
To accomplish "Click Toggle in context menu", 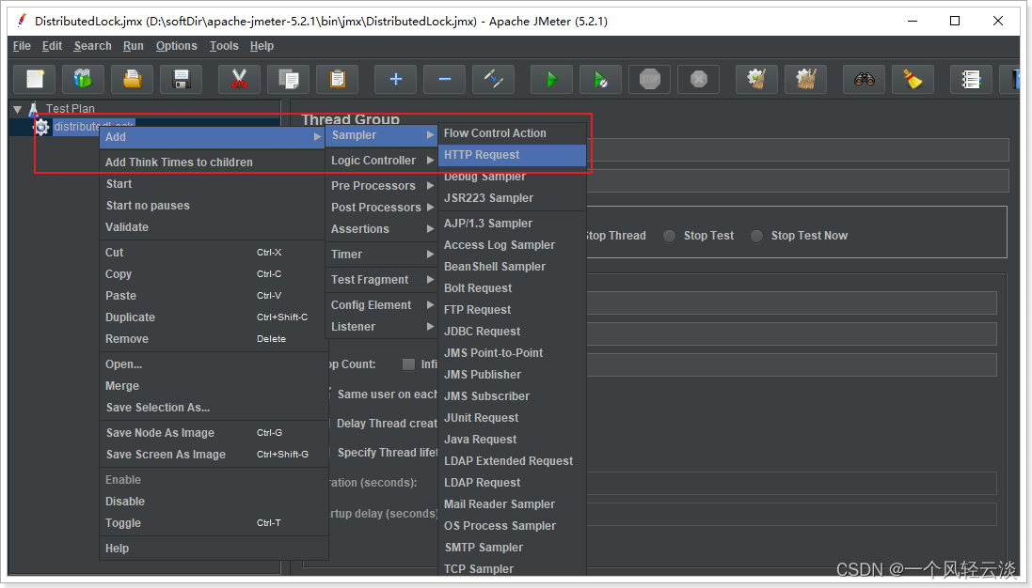I will 212,523.
